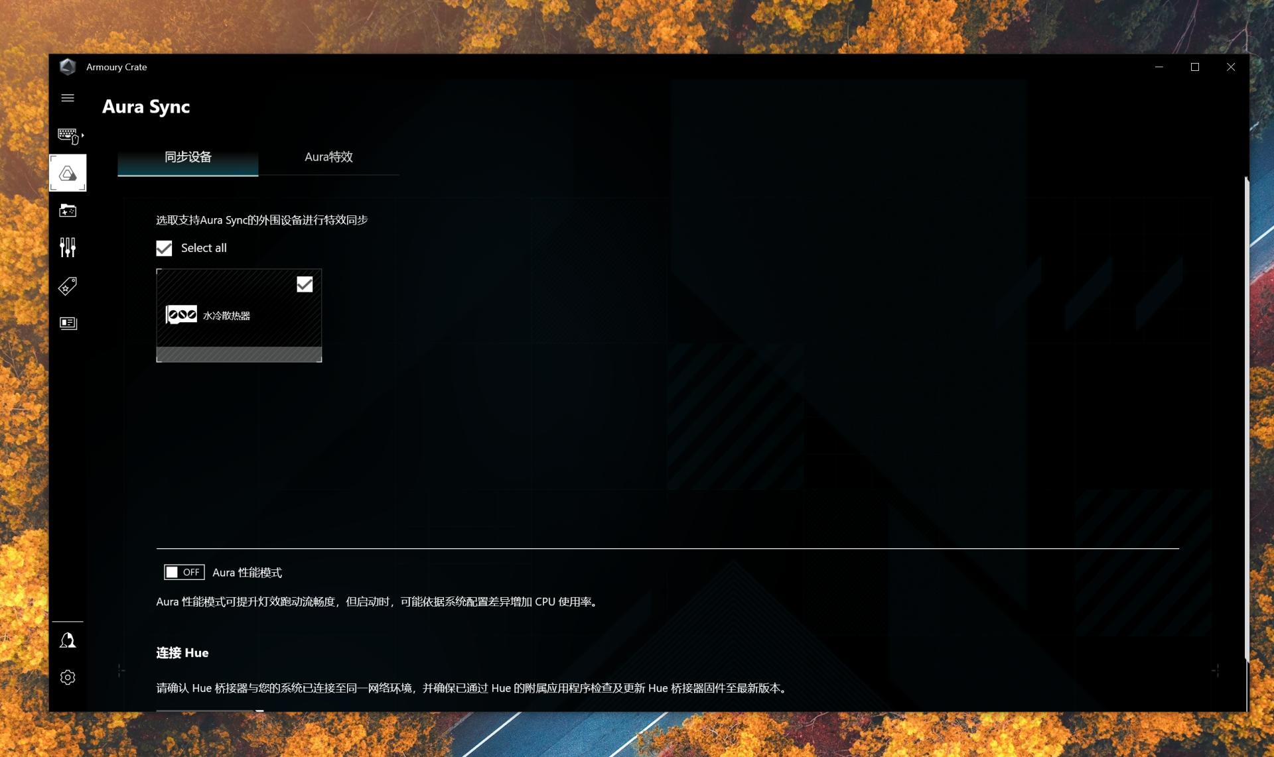Uncheck the 水冷散热器 device checkbox
The width and height of the screenshot is (1274, 757).
point(305,284)
